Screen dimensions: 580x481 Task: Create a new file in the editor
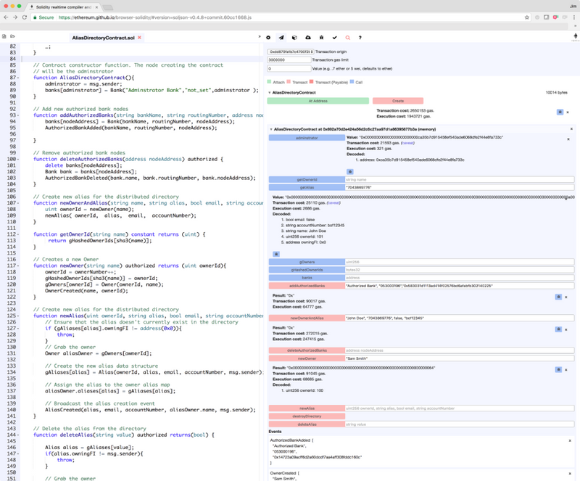4,36
